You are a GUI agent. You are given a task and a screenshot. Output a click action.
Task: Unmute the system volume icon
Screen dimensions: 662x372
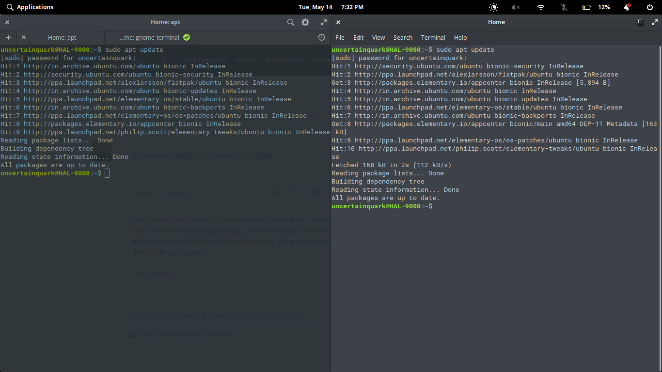(x=516, y=7)
